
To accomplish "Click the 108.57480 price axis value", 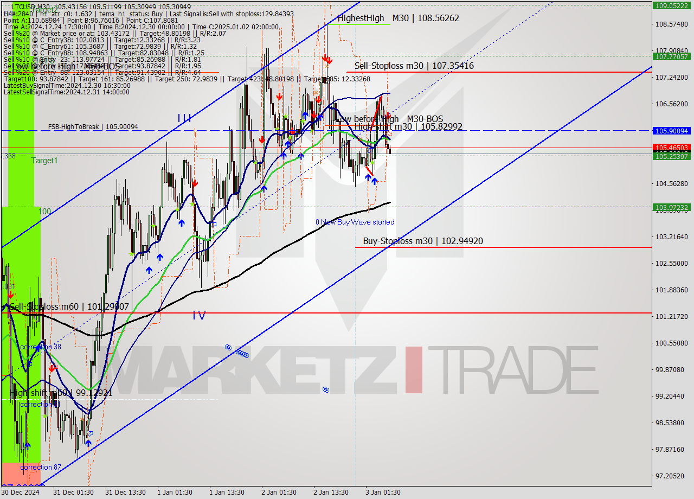I will tap(672, 24).
